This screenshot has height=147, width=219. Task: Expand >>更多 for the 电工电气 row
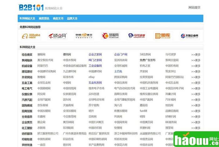pyautogui.click(x=196, y=89)
